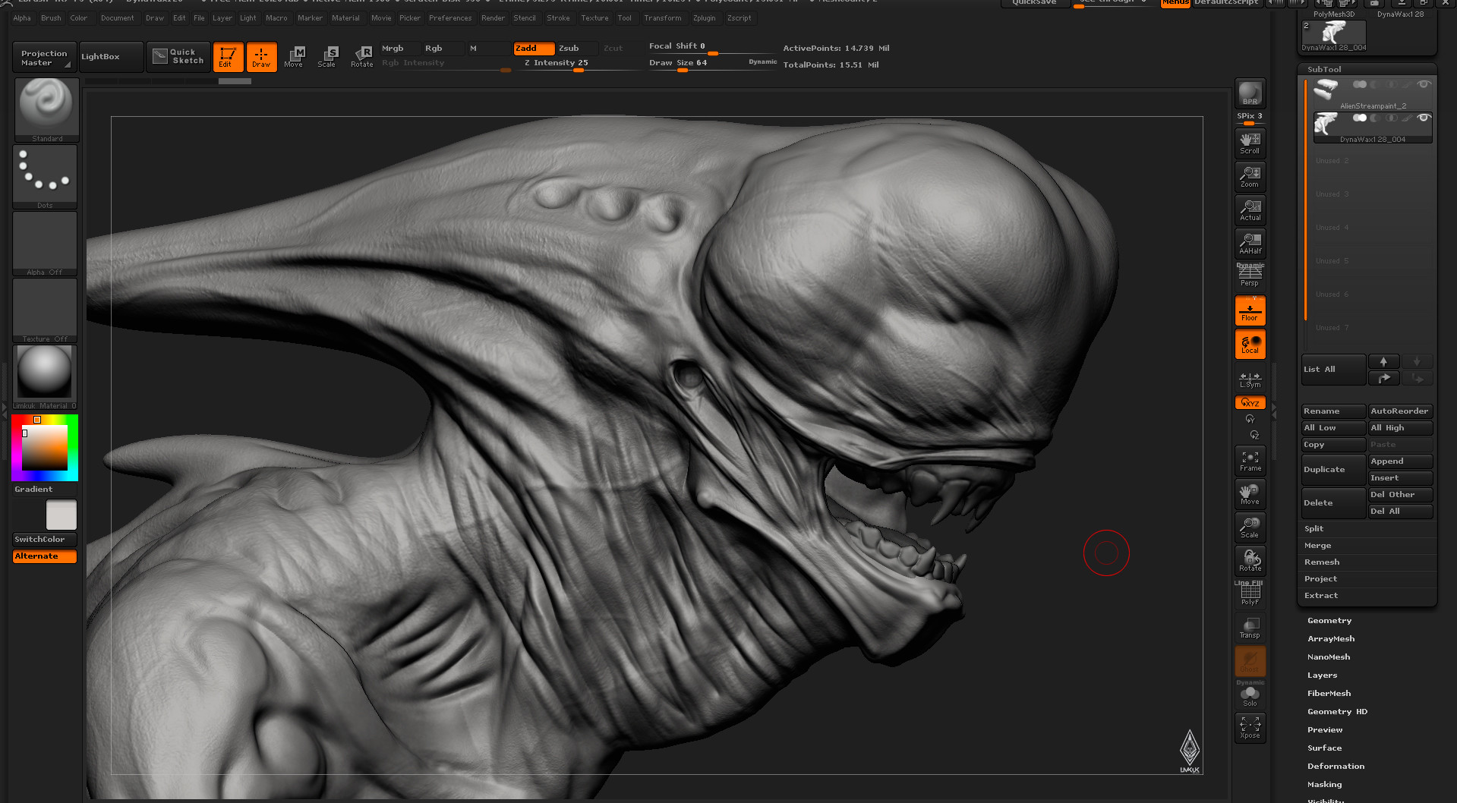Click the BPR render icon
Image resolution: width=1457 pixels, height=803 pixels.
1250,93
